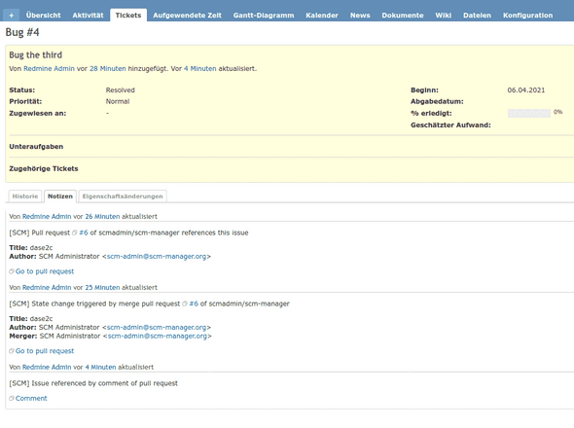This screenshot has width=574, height=428.
Task: Click external-link icon before first #6
Action: 75,232
